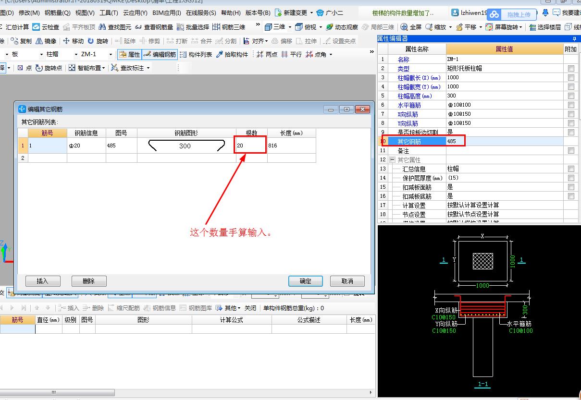Viewport: 581px width, 400px height.
Task: Toggle 附加 checkbox for 柱帽截长(X) row
Action: tap(571, 78)
